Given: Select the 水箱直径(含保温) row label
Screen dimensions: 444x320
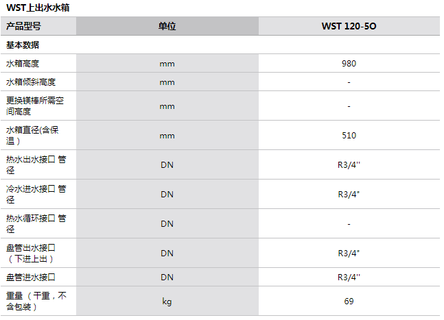Looking at the screenshot, I should coord(34,135).
